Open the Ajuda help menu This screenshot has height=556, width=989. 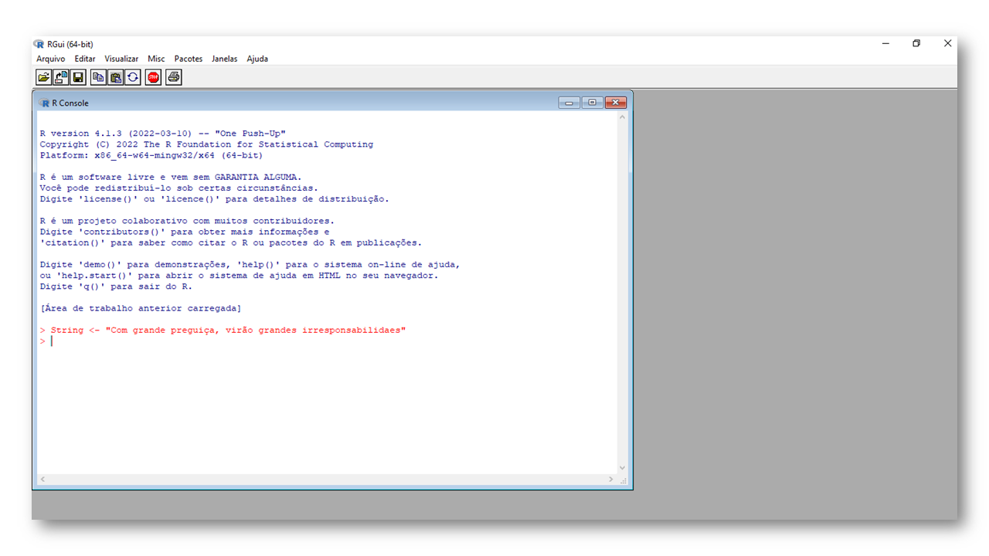click(x=257, y=59)
